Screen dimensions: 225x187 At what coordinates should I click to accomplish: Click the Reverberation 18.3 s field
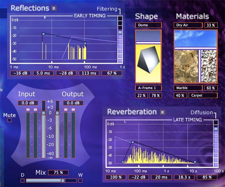pos(184,177)
